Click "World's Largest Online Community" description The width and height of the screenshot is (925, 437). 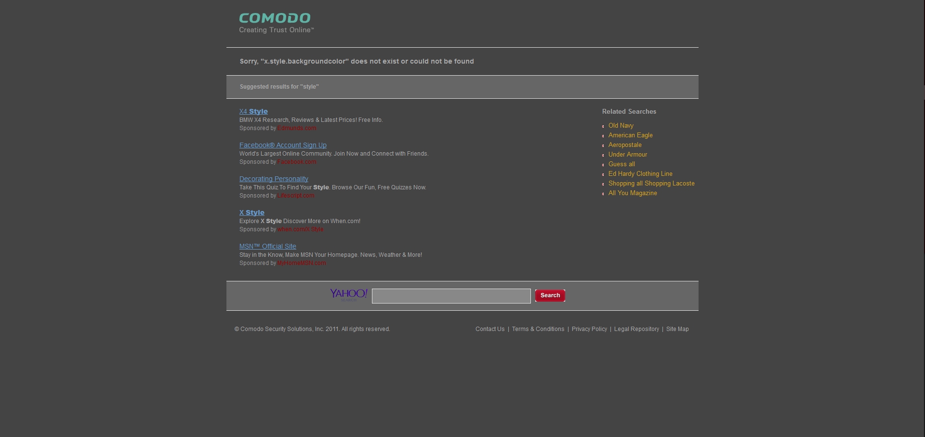coord(334,154)
